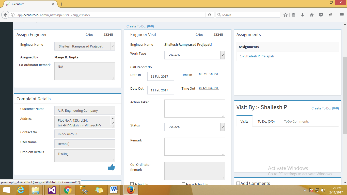The width and height of the screenshot is (347, 195).
Task: Switch to the Visits tab
Action: [244, 121]
